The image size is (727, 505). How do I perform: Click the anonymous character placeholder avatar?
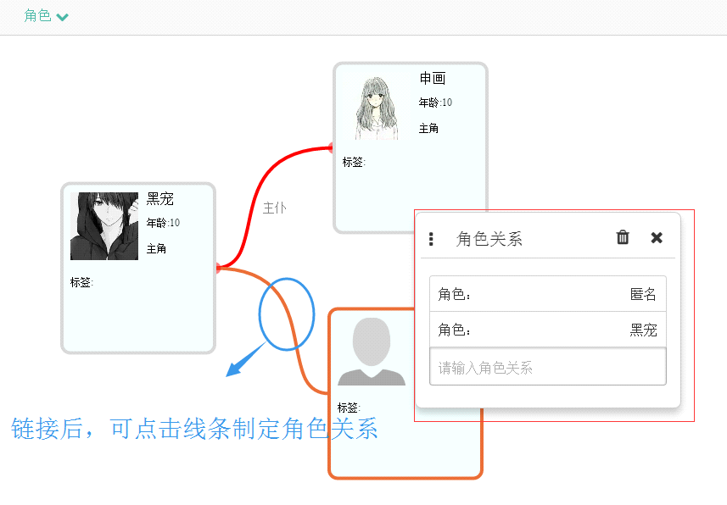click(372, 352)
